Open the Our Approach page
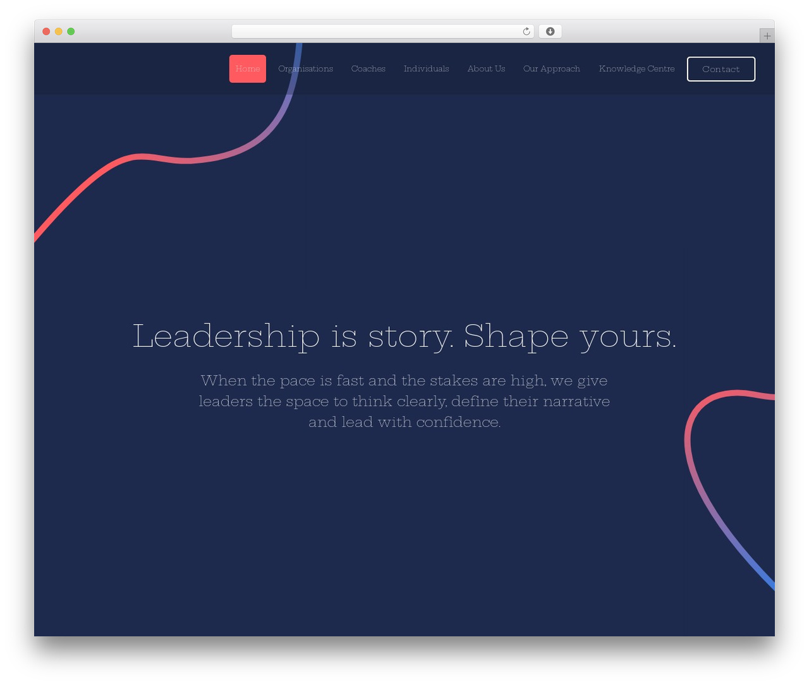The height and width of the screenshot is (685, 809). click(x=552, y=69)
